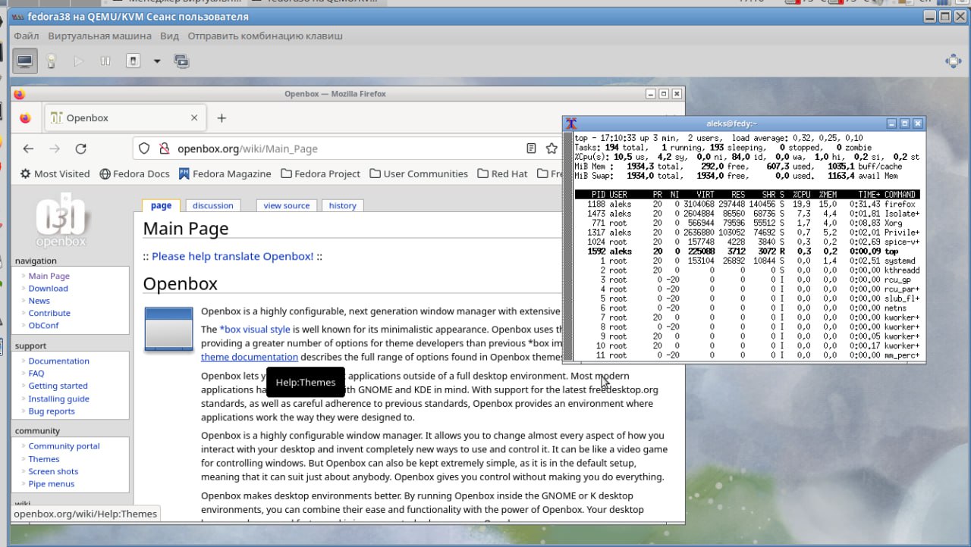
Task: Open the Community portal link
Action: [x=64, y=446]
